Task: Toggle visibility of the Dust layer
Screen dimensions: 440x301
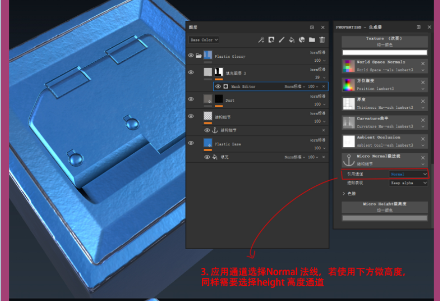Action: 191,99
